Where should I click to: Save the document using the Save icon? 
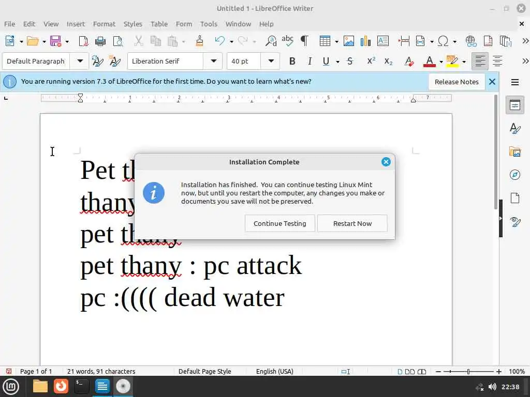click(56, 41)
